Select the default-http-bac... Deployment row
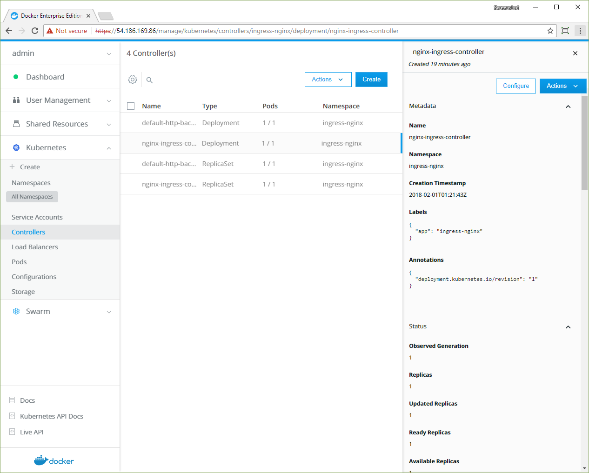 (261, 123)
